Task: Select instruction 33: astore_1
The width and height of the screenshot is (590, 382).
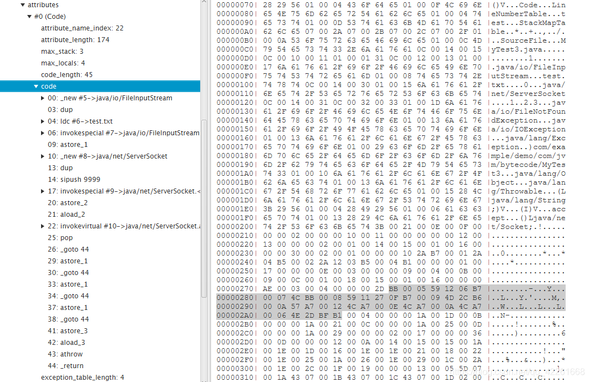Action: pos(68,284)
